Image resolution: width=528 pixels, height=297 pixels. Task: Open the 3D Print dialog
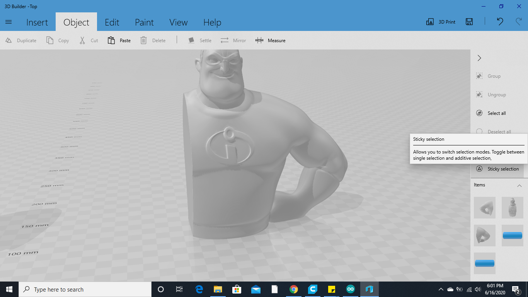(441, 22)
